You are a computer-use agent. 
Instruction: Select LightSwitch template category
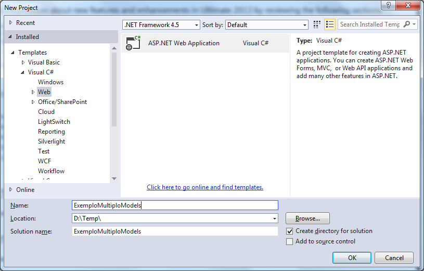tap(54, 122)
